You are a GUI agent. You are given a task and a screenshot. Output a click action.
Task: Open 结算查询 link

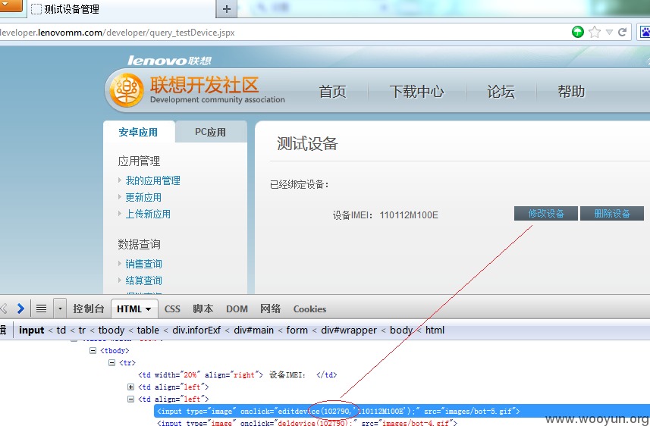(x=143, y=280)
